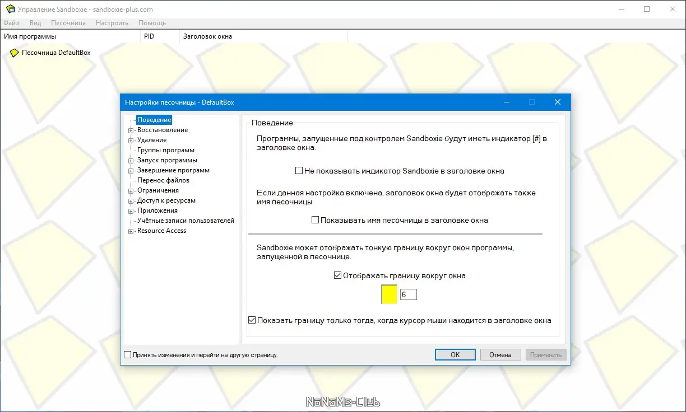
Task: Select Поведение in the settings tree
Action: 154,120
